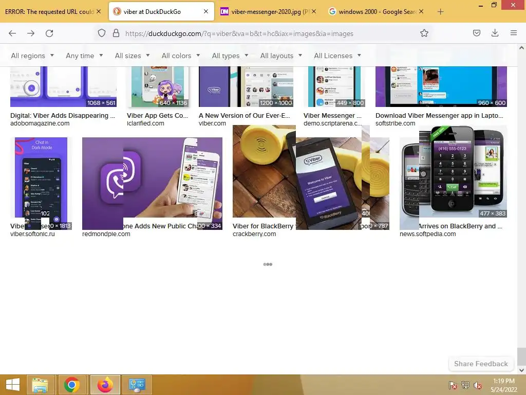
Task: Visit the crackberry.com source link
Action: pos(254,234)
